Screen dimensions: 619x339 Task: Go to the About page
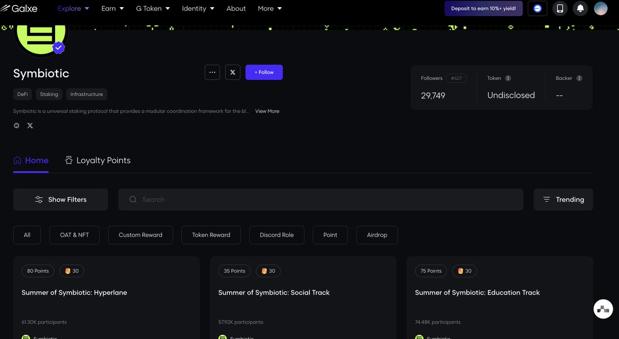coord(236,8)
